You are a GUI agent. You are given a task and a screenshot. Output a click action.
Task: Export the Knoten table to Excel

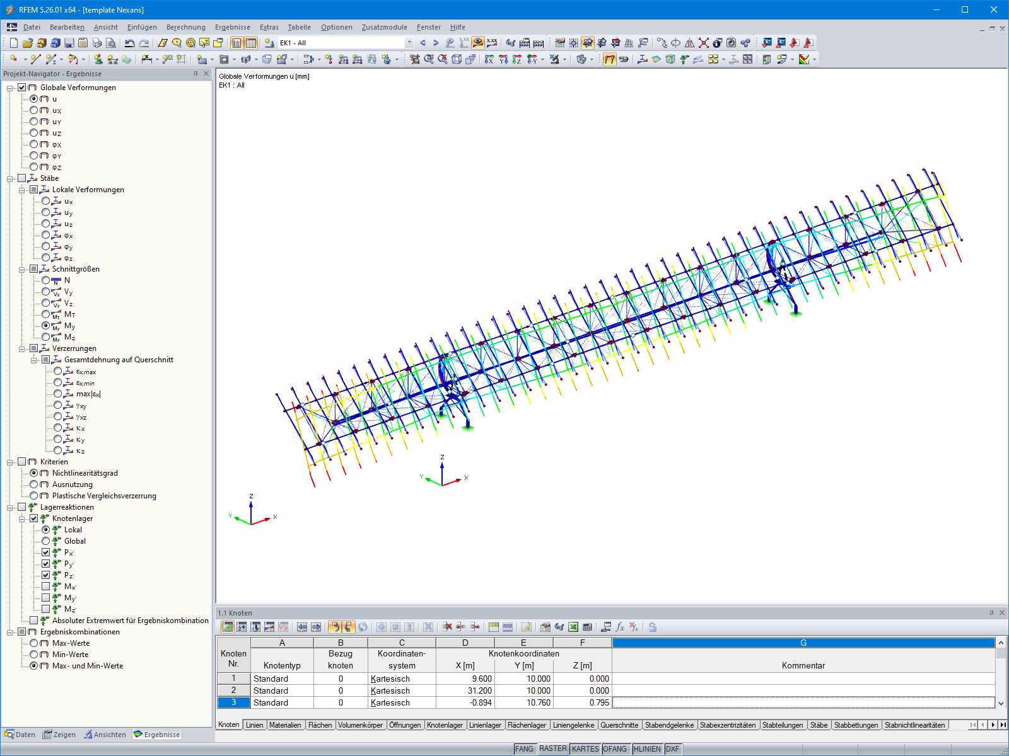coord(573,627)
